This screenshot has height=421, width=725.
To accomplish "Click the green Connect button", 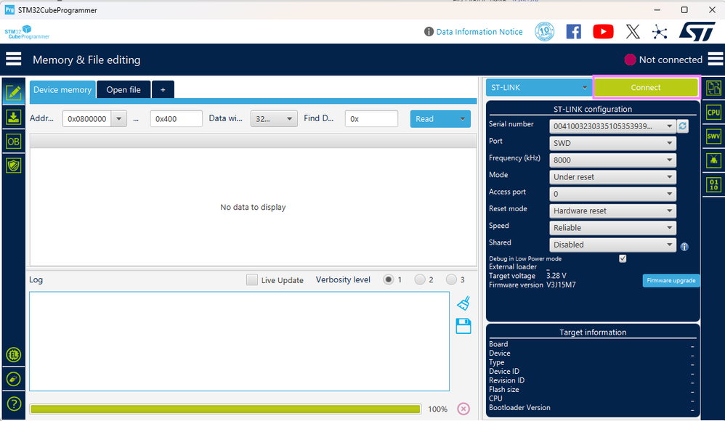I will (x=646, y=87).
